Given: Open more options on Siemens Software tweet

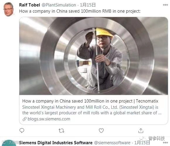Looking at the screenshot, I should tap(165, 142).
